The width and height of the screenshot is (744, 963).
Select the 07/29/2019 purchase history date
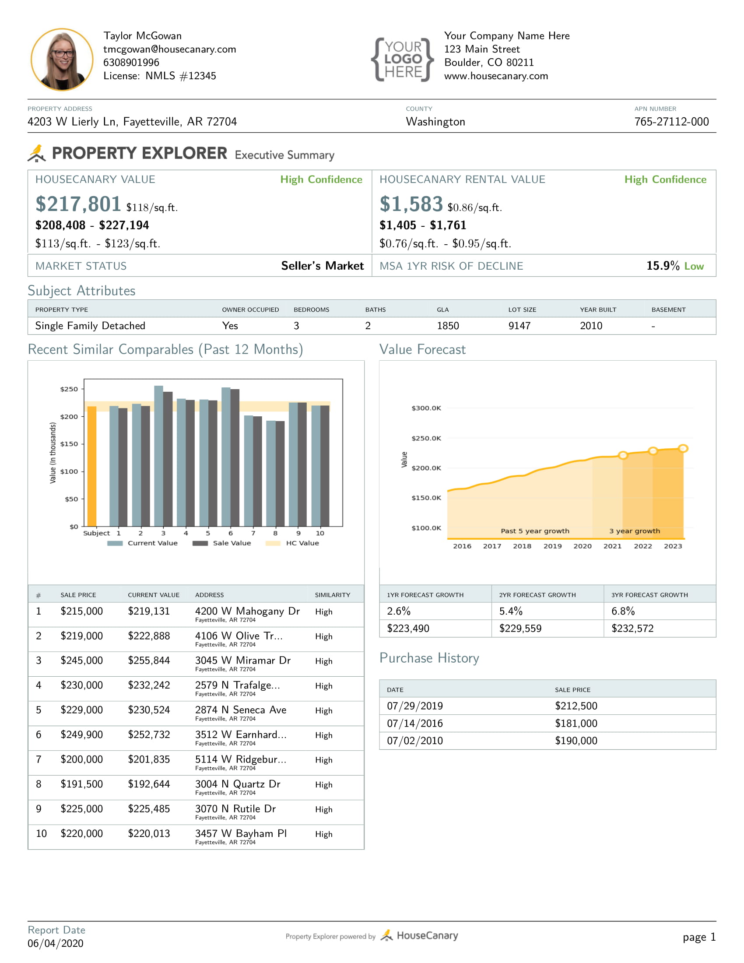[x=415, y=706]
